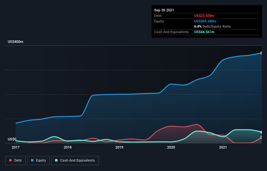267x171 pixels.
Task: Click the US$44.561m cash value
Action: (204, 32)
